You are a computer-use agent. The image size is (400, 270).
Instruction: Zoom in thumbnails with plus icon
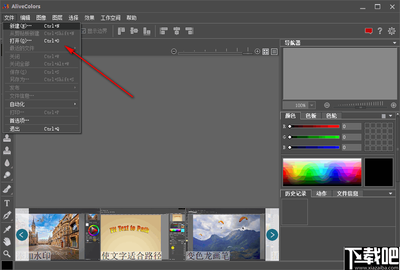pyautogui.click(x=257, y=51)
